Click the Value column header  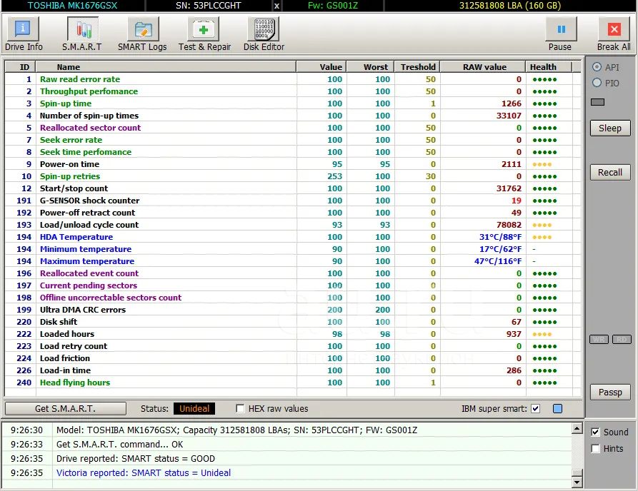tap(322, 67)
